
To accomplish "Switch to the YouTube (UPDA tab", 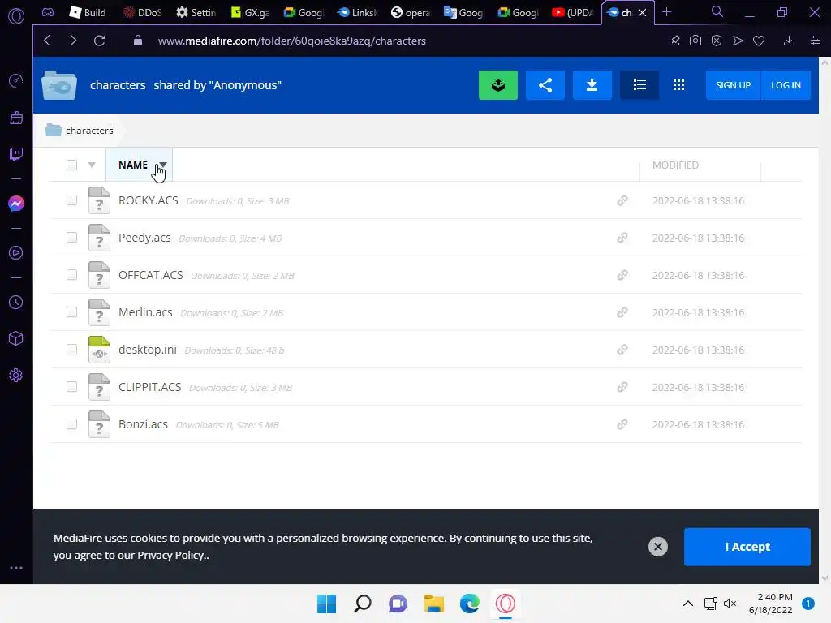I will point(572,12).
